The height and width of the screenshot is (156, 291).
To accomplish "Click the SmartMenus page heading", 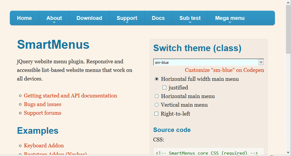I will pyautogui.click(x=53, y=45).
